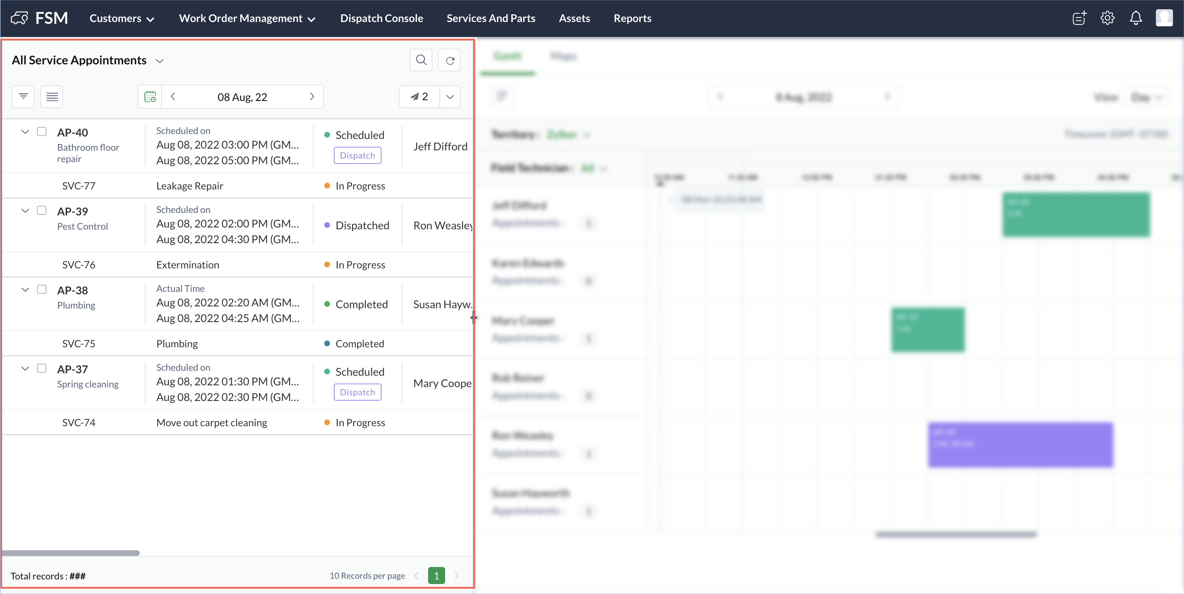The image size is (1184, 594).
Task: Open the notifications bell icon
Action: click(x=1135, y=18)
